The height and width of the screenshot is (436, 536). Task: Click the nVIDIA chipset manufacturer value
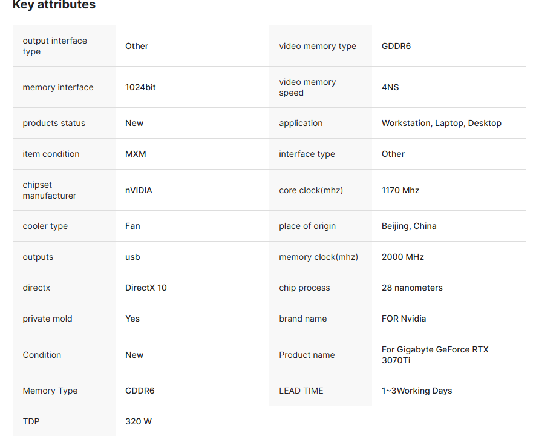pyautogui.click(x=139, y=190)
